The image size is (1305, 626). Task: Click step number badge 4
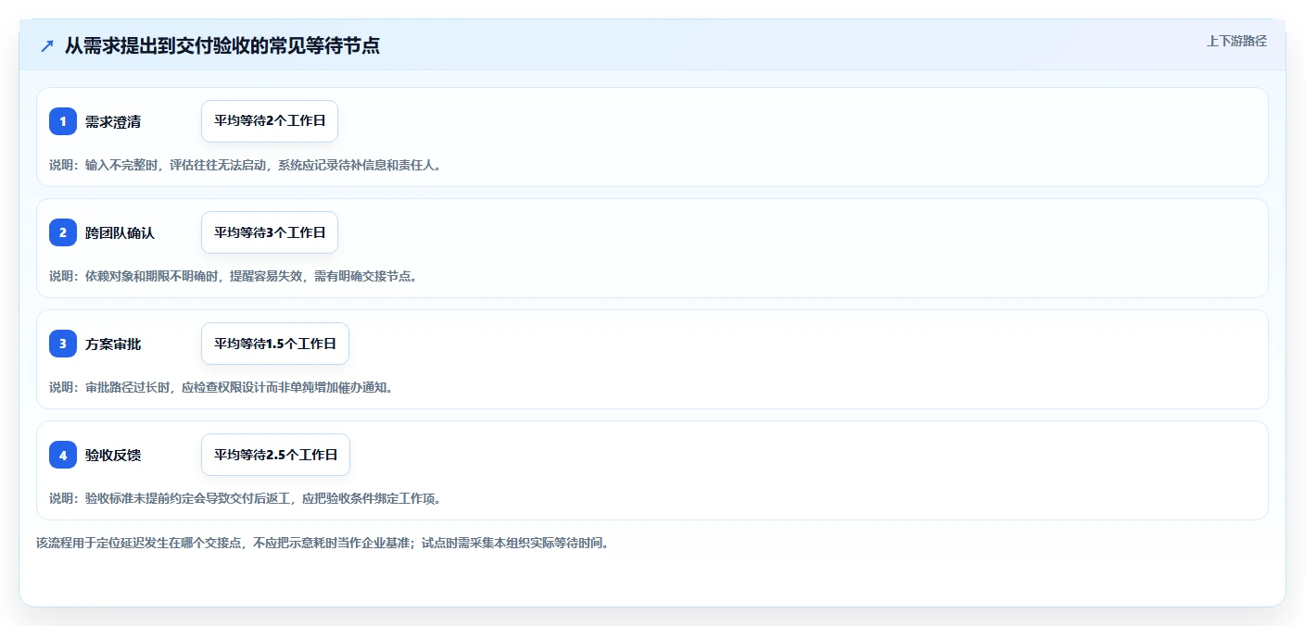[x=63, y=455]
